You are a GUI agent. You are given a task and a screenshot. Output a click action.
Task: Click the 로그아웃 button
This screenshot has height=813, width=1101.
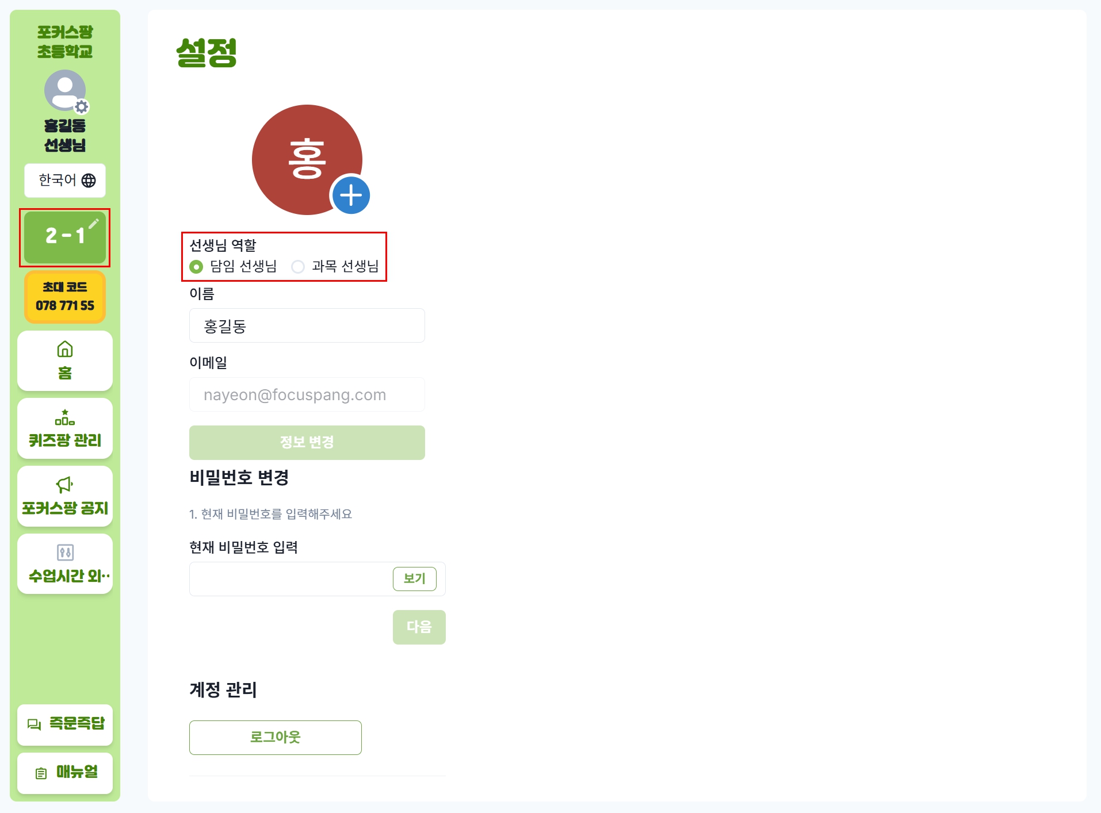point(275,737)
